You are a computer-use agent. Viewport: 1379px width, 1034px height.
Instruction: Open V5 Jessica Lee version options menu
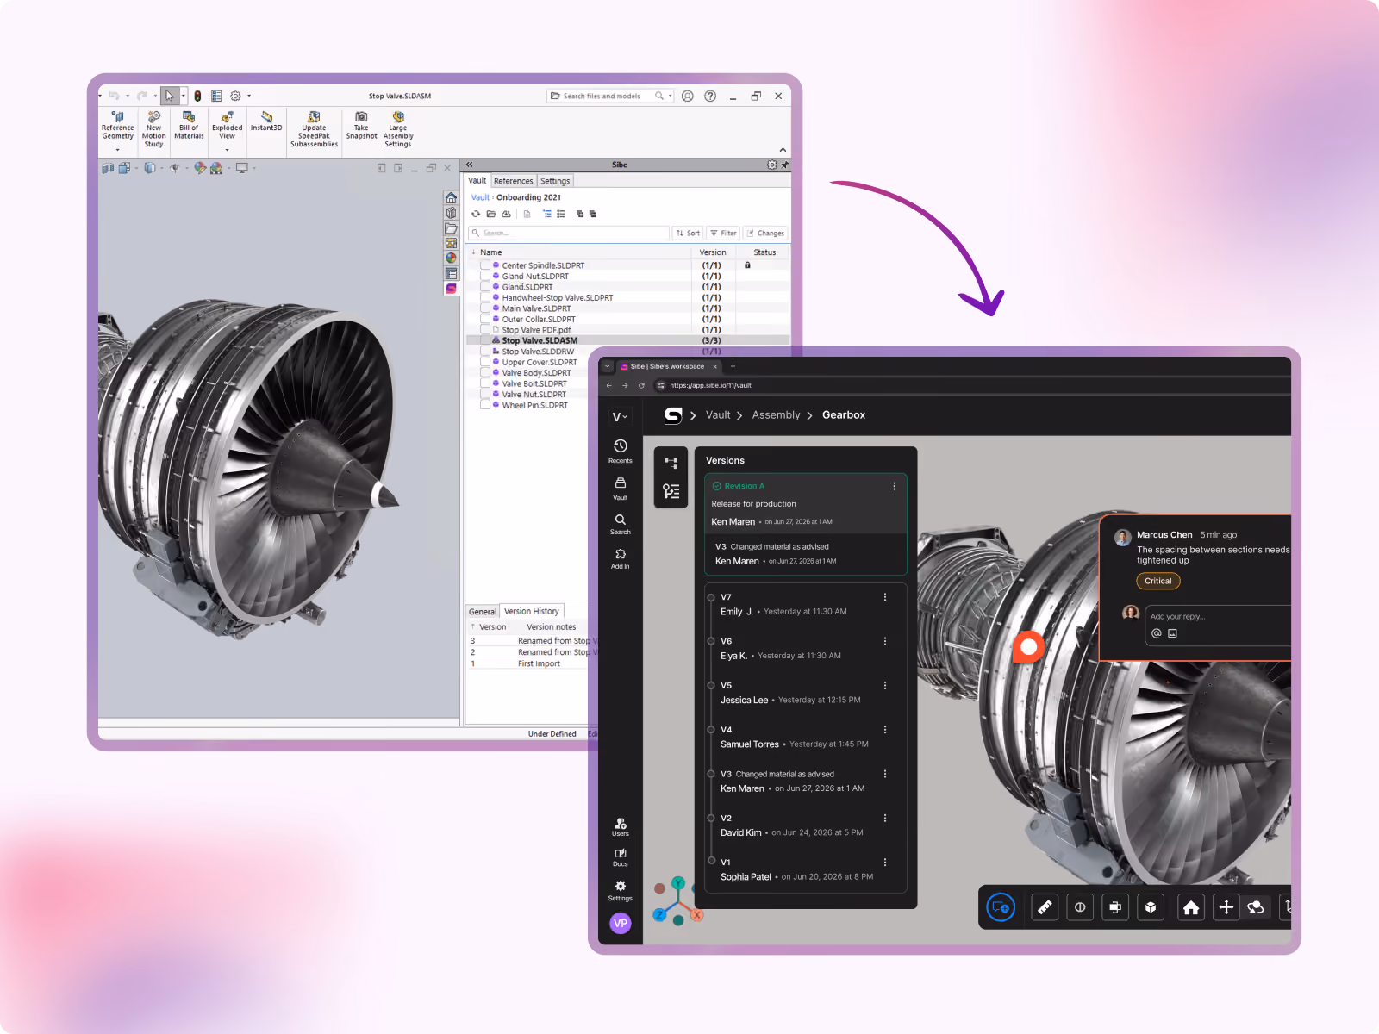885,686
